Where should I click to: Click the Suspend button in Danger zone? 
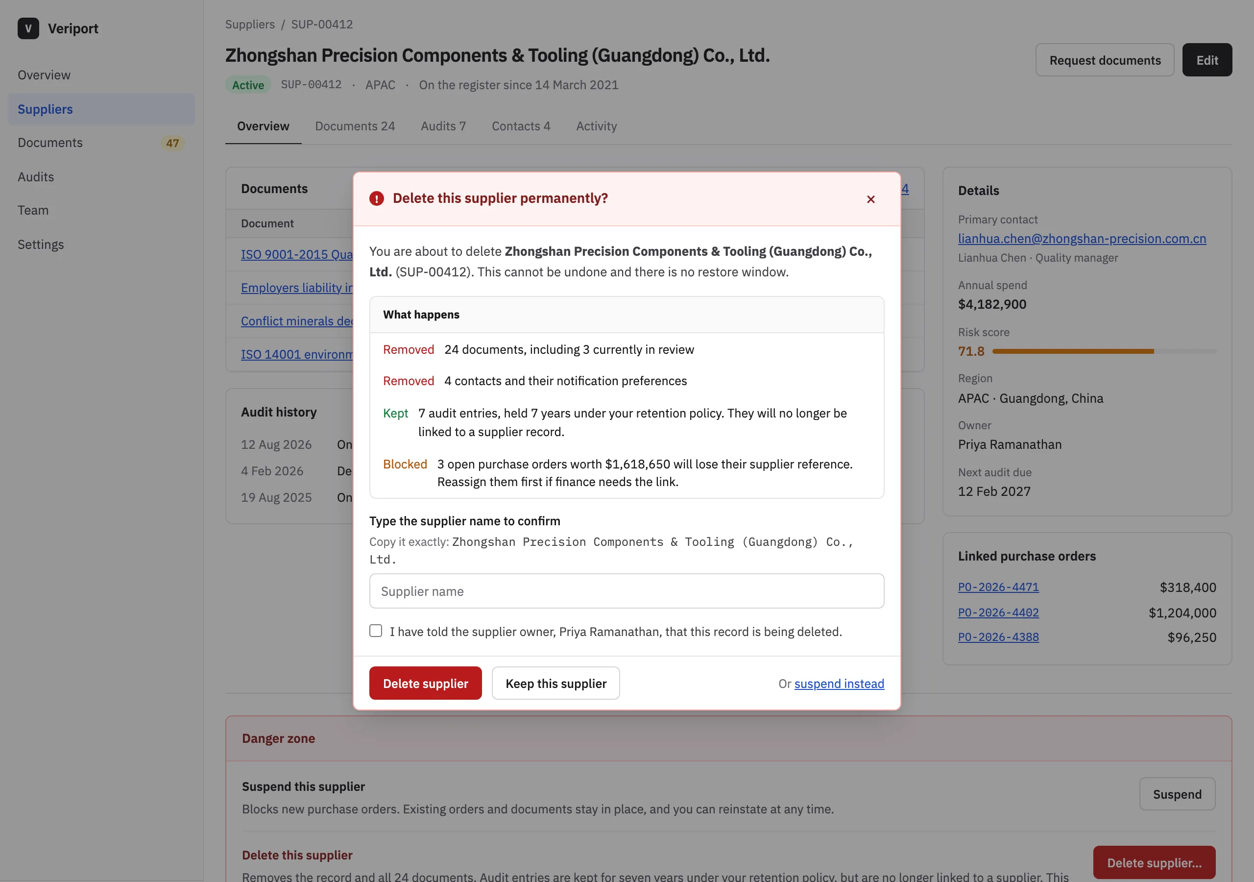(x=1177, y=794)
